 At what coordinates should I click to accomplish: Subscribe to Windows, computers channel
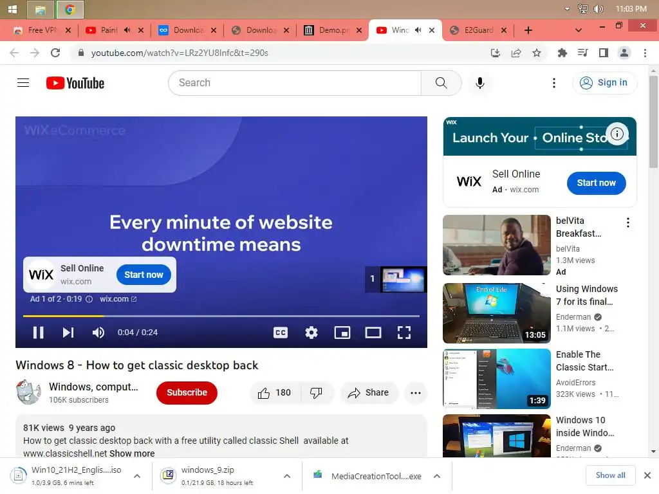187,392
